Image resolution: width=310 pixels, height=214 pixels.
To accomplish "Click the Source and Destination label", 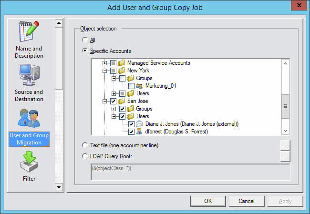I will click(29, 95).
